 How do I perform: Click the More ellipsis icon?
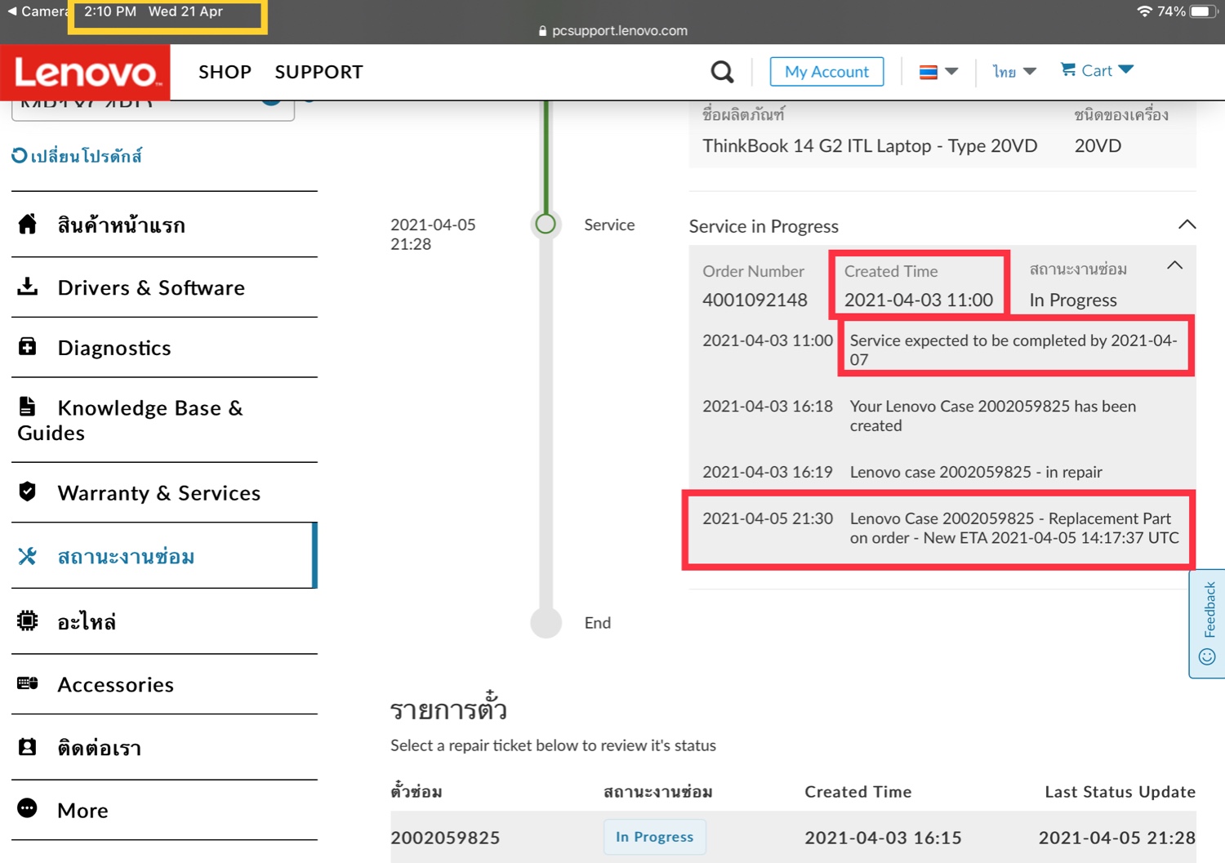28,808
